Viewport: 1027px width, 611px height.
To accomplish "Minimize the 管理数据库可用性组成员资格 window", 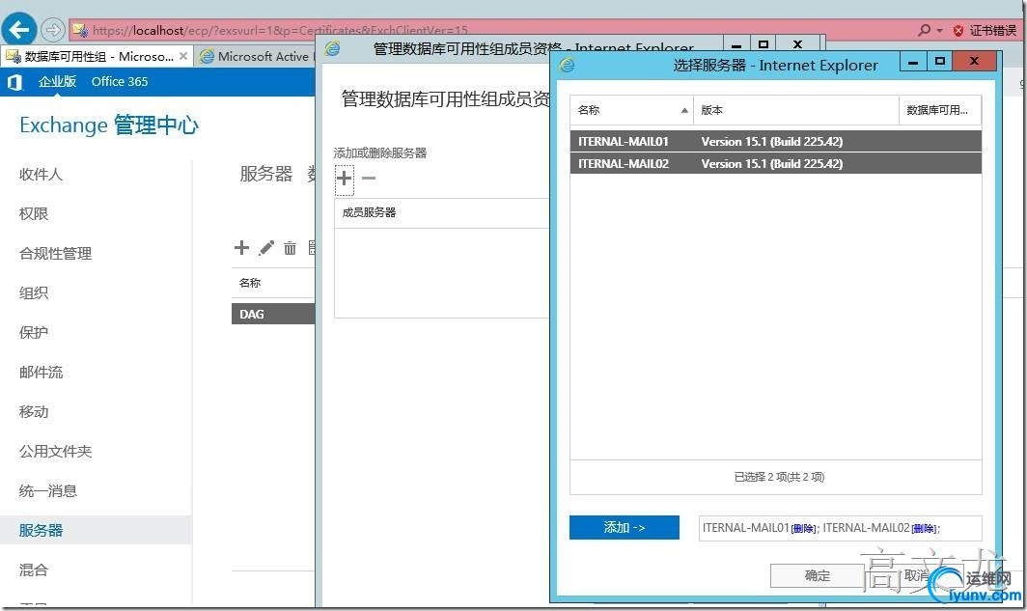I will pos(736,45).
